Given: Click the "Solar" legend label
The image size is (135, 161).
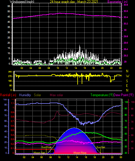Looking at the screenshot, I should [37, 95].
